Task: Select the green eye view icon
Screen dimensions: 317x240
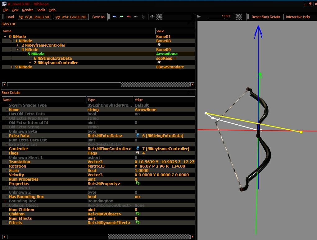Action: point(121,17)
